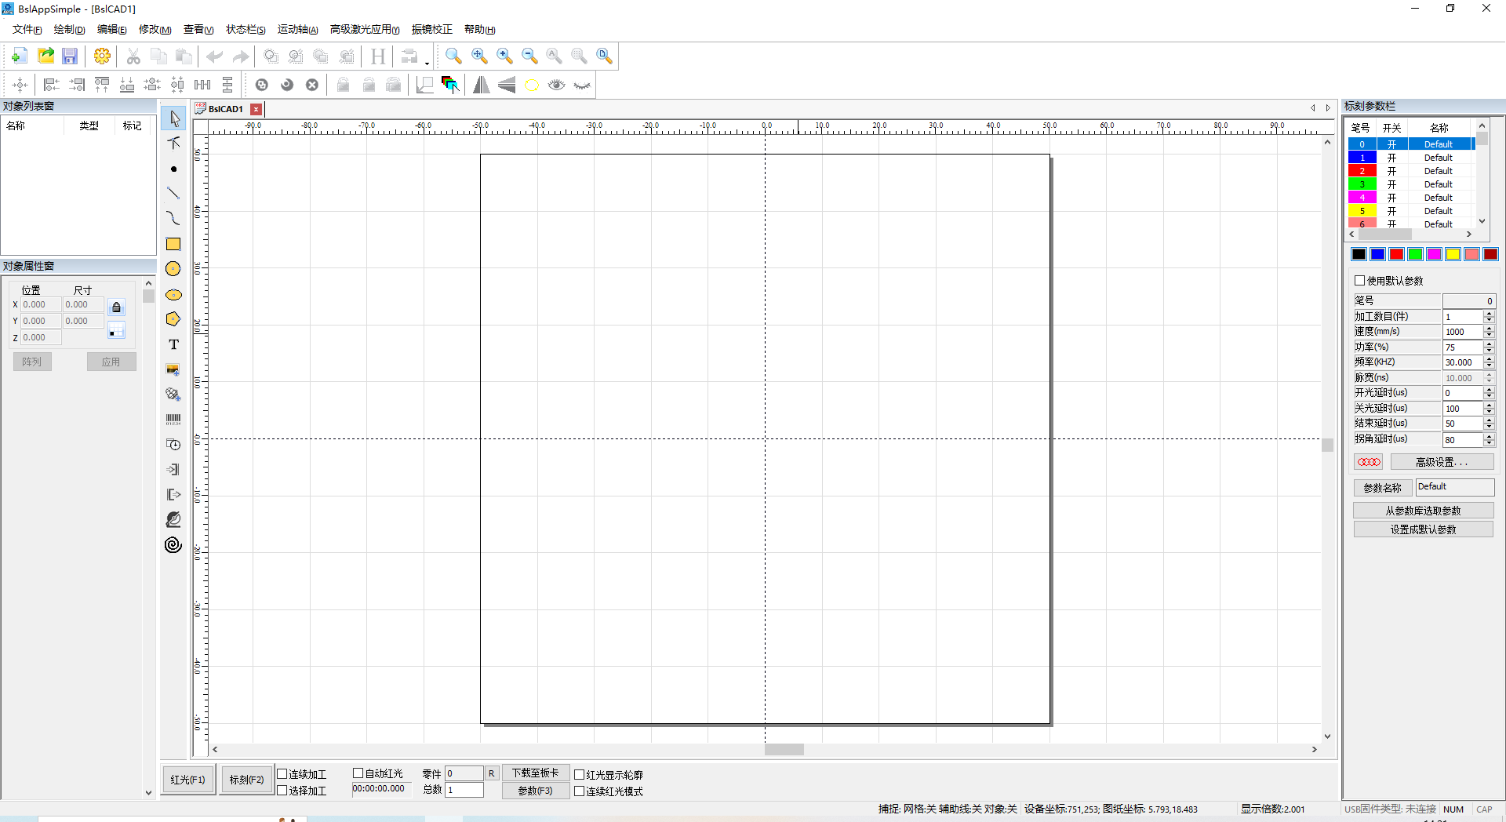Screen dimensions: 1506x822
Task: Click the center-align crosshair icon
Action: point(20,85)
